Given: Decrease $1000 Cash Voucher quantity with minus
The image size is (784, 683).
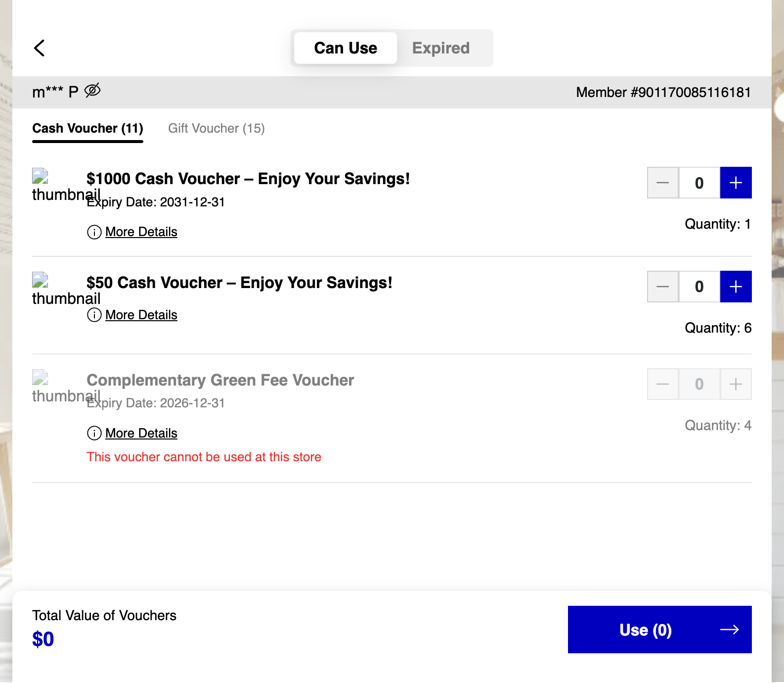Looking at the screenshot, I should 663,183.
